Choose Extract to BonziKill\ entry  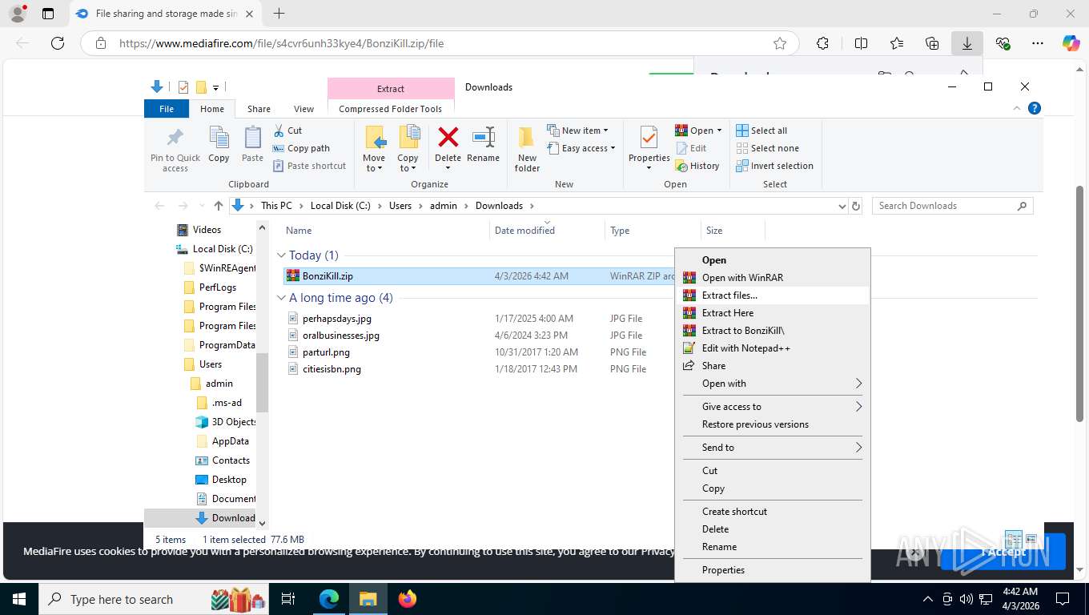773,331
